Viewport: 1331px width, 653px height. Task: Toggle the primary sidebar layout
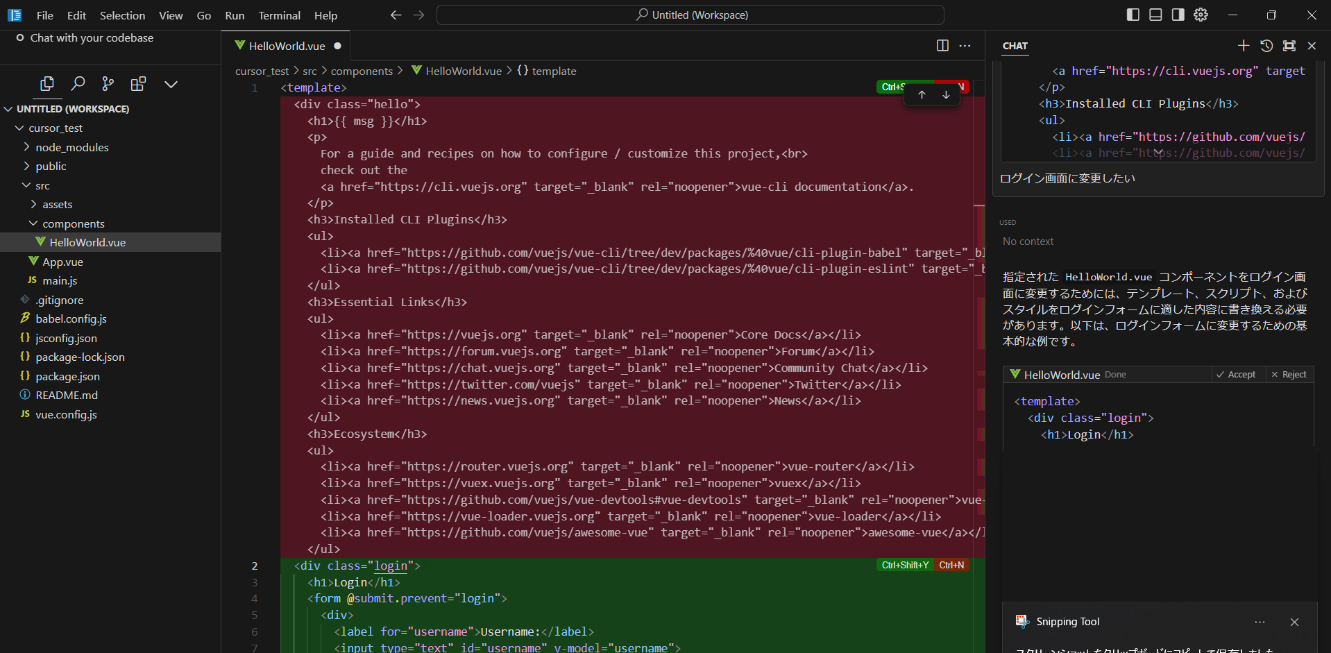tap(1133, 15)
